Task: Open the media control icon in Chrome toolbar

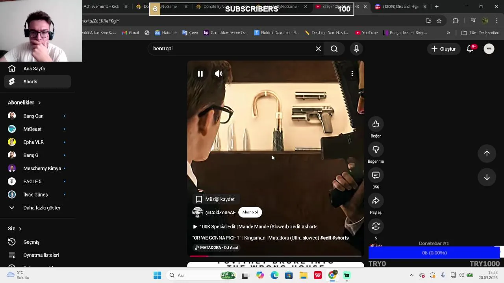Action: 473,21
